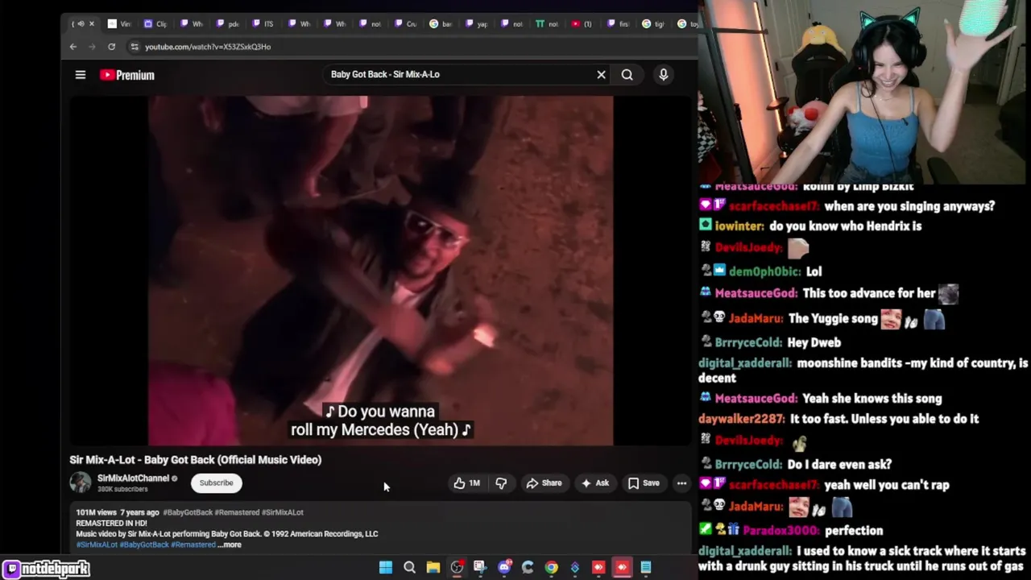
Task: Open Discord from taskbar
Action: pos(504,568)
